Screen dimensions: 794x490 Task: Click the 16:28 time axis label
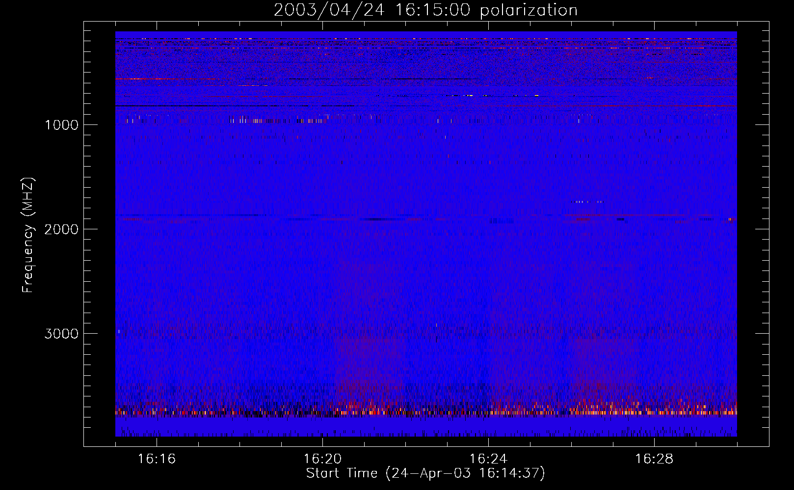tap(654, 459)
